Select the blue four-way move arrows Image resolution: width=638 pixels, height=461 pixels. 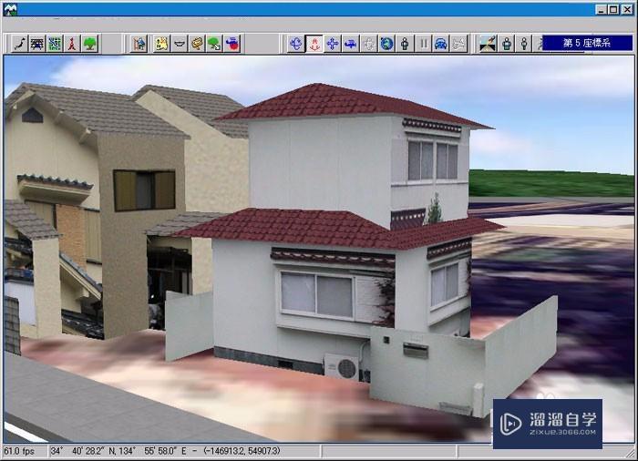332,44
